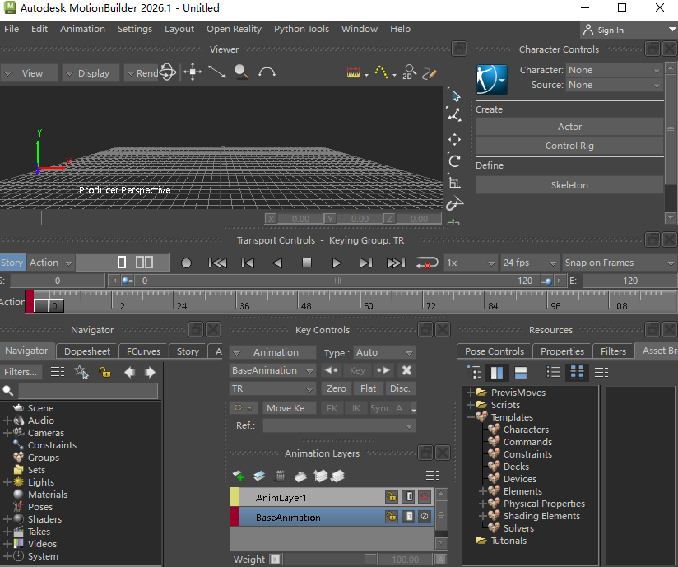Go forward with Navigator right arrow
This screenshot has width=678, height=567.
(150, 372)
